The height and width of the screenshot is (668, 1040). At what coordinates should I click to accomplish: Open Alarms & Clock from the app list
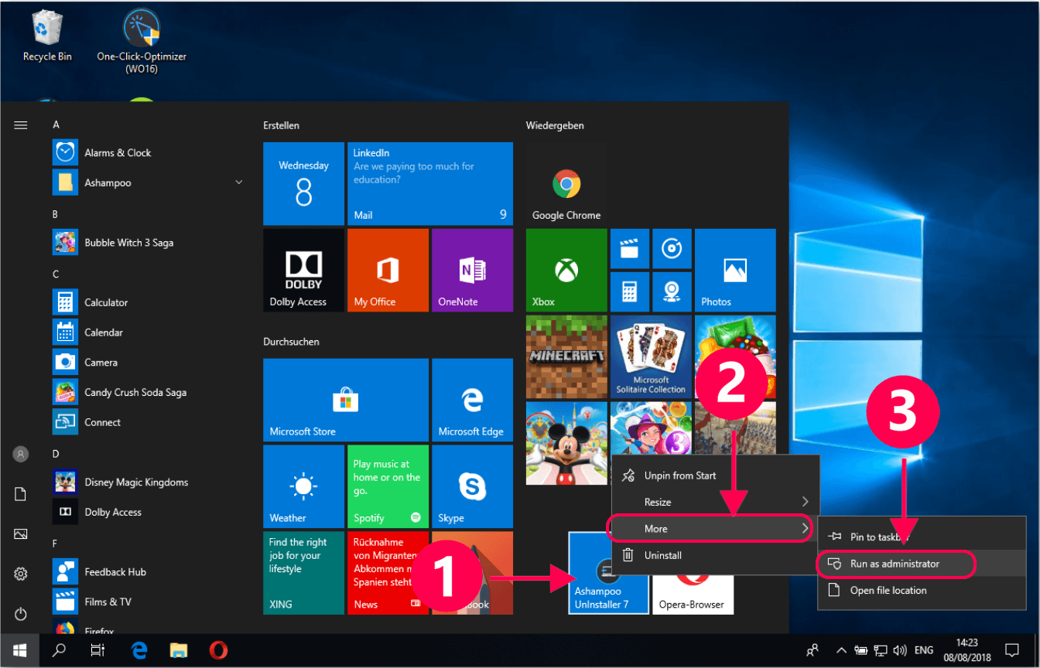click(x=149, y=152)
